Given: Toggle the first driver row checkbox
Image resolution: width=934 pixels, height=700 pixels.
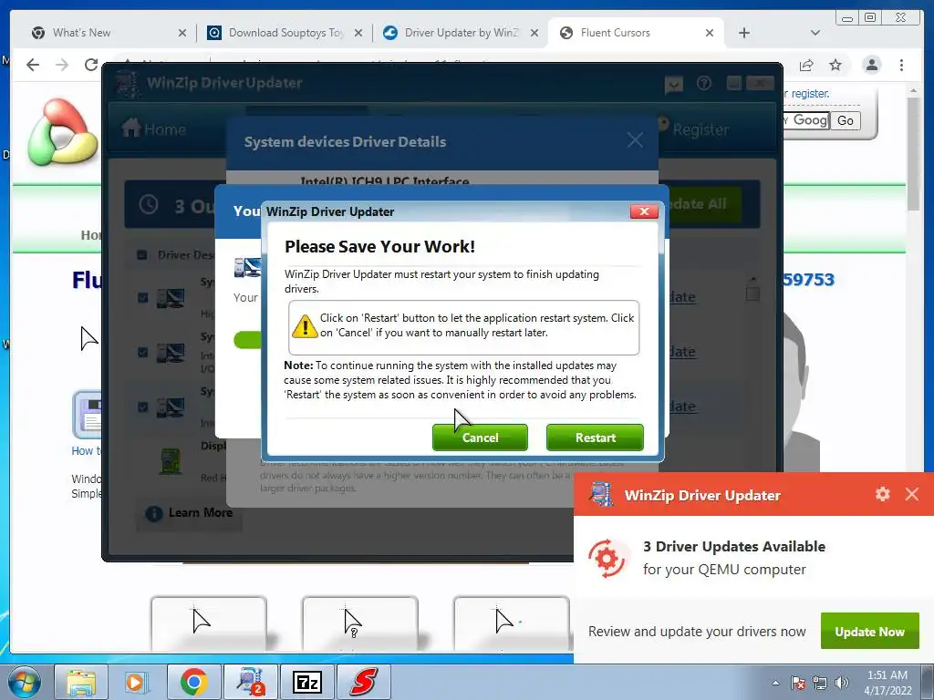Looking at the screenshot, I should (142, 297).
